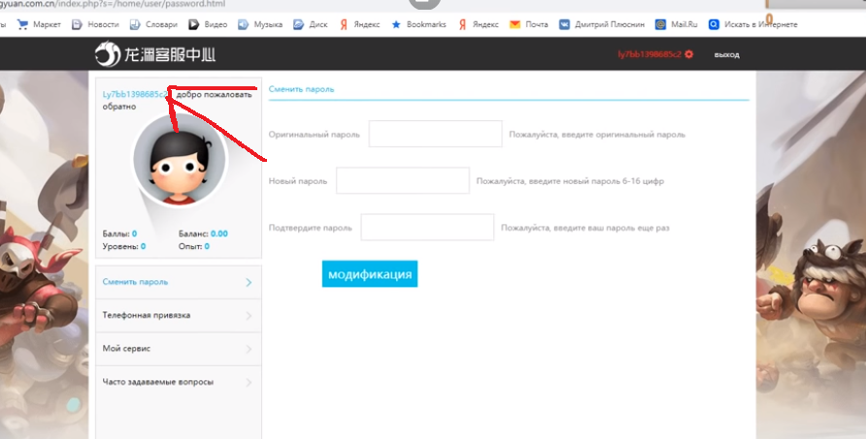The image size is (866, 439).
Task: Click the Словари bookmark icon
Action: pos(135,24)
